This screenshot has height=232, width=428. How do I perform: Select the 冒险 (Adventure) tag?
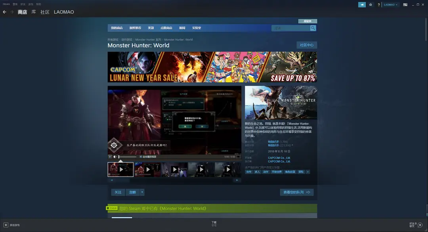(x=301, y=172)
